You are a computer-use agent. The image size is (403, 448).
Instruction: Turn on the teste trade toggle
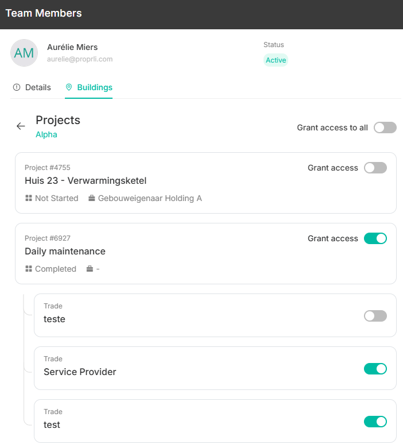pos(375,316)
